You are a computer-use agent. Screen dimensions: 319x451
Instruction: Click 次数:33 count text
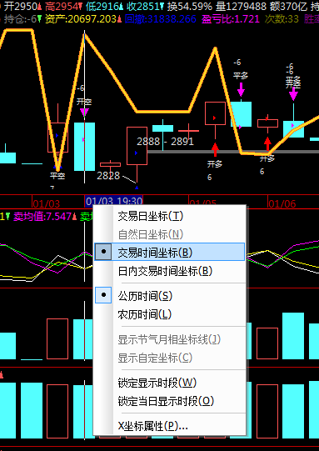(x=282, y=19)
